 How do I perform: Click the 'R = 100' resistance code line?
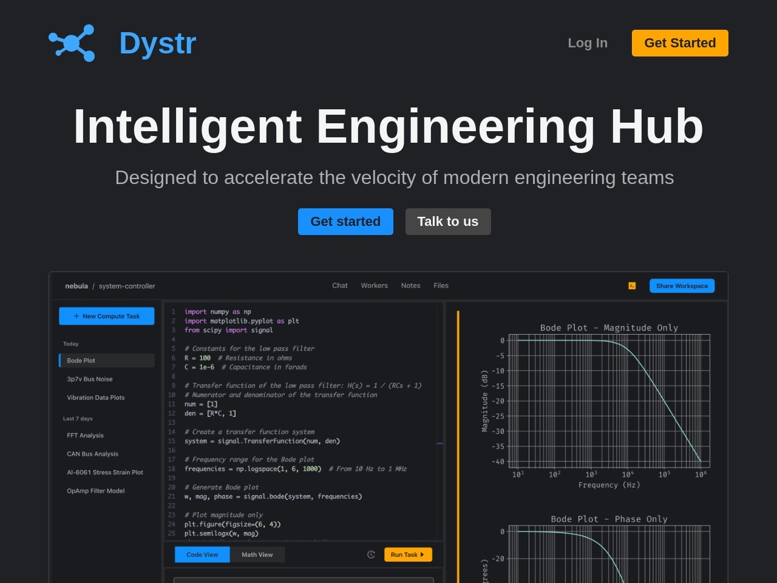(x=238, y=358)
